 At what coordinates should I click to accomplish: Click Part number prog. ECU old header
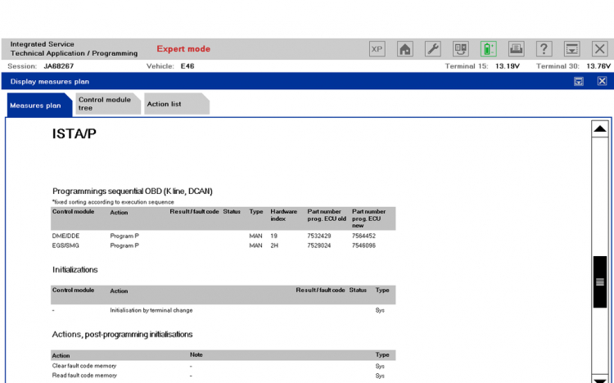tap(327, 215)
